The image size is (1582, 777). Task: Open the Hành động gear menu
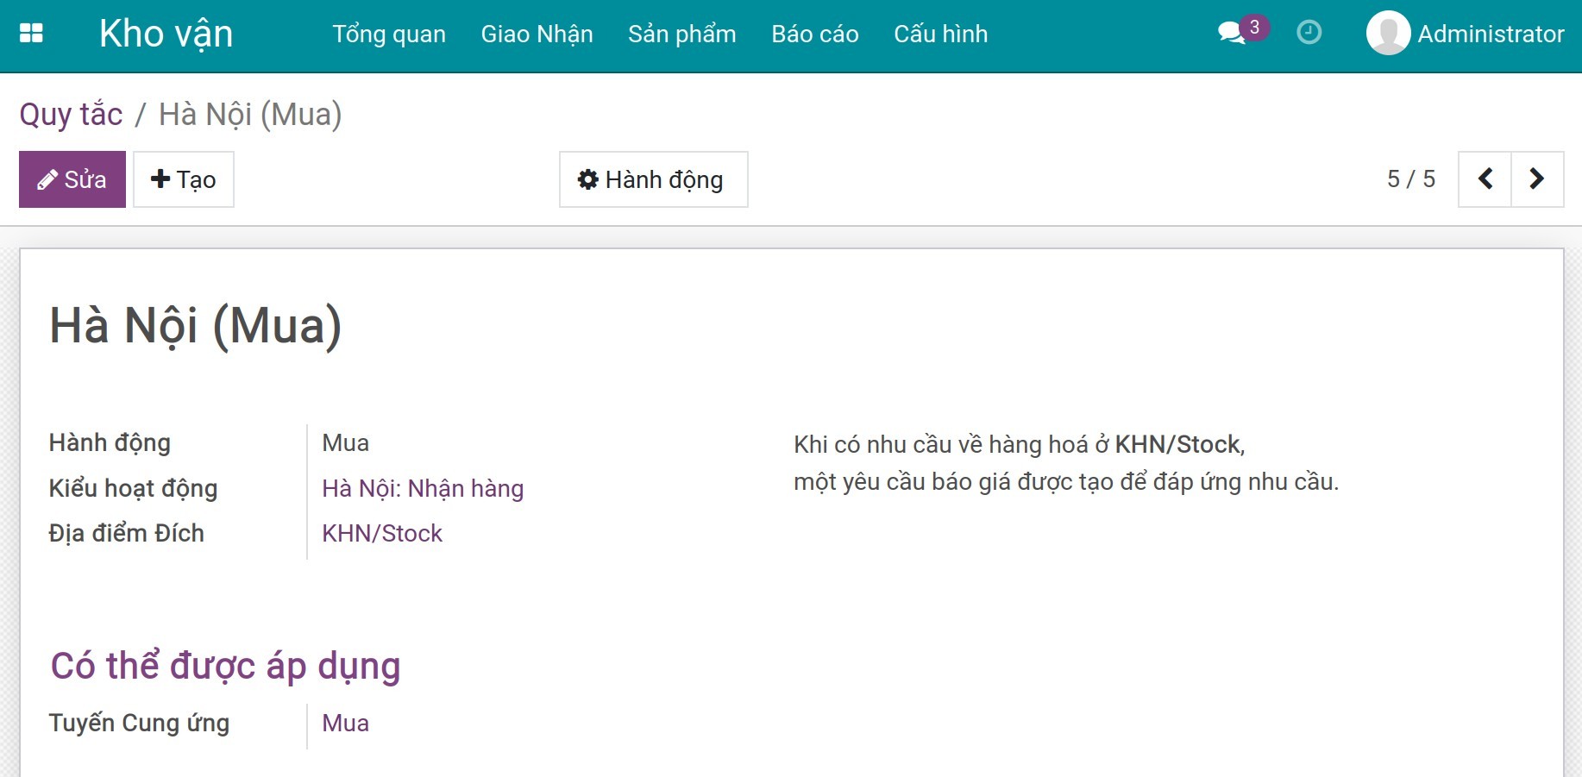(653, 179)
